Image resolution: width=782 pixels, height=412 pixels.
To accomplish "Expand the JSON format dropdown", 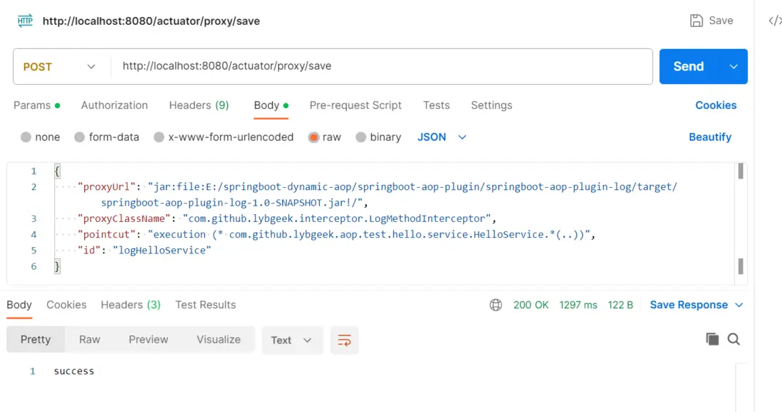I will [442, 137].
